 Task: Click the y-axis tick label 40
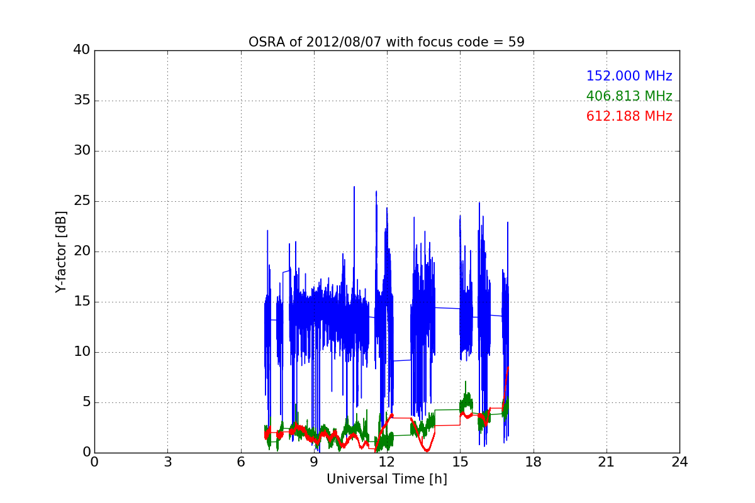pyautogui.click(x=81, y=50)
